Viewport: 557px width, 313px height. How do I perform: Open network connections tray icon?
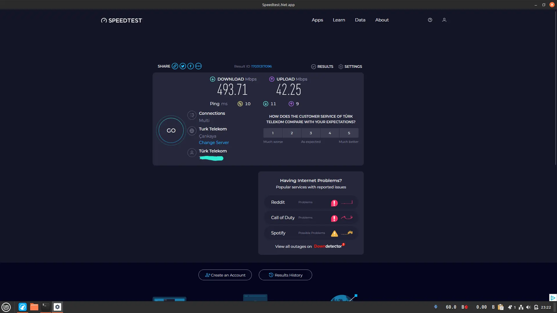pos(521,307)
